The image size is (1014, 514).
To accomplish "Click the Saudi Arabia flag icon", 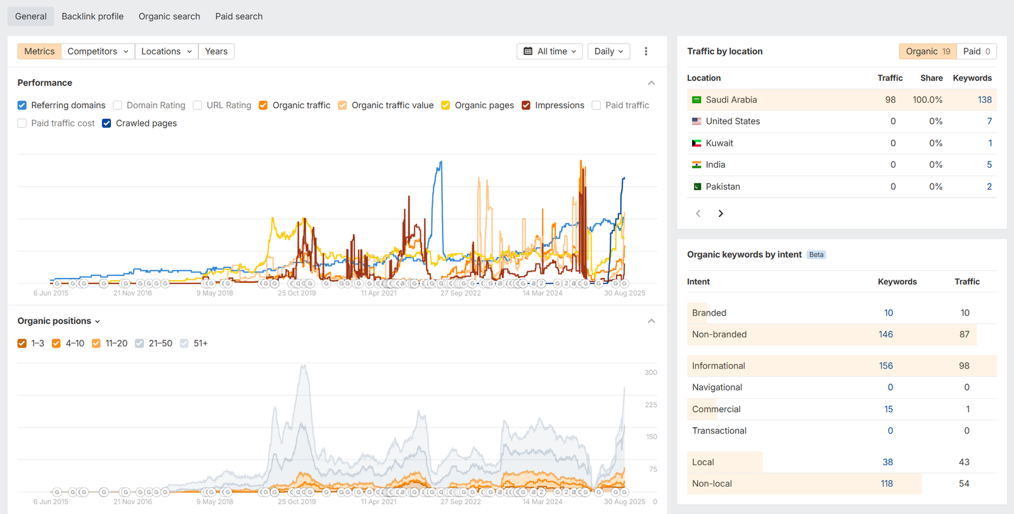I will (696, 100).
